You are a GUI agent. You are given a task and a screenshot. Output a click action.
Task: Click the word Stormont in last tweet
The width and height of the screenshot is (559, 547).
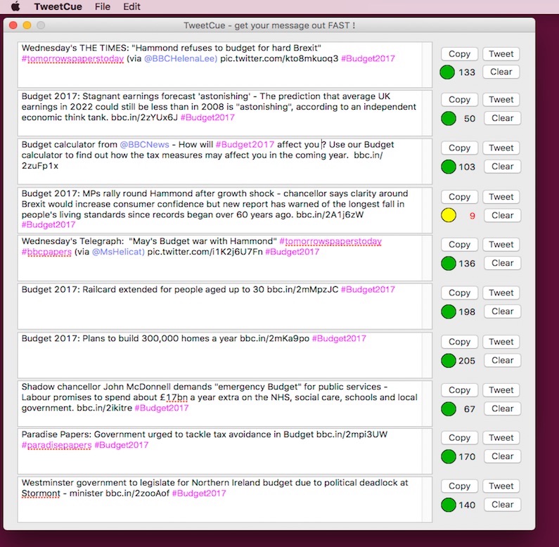click(41, 494)
